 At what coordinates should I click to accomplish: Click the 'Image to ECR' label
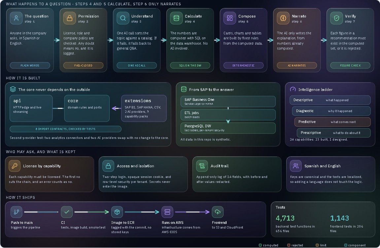pyautogui.click(x=122, y=223)
